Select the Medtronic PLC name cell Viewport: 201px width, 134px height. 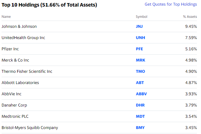coord(15,117)
